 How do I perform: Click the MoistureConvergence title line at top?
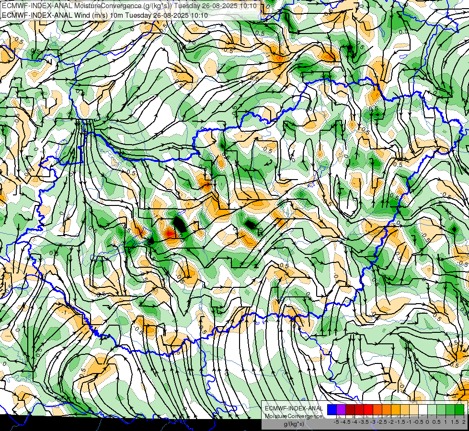(x=129, y=6)
